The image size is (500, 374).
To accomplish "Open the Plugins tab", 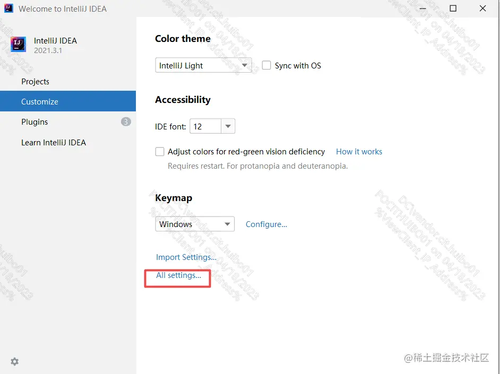I will [68, 121].
